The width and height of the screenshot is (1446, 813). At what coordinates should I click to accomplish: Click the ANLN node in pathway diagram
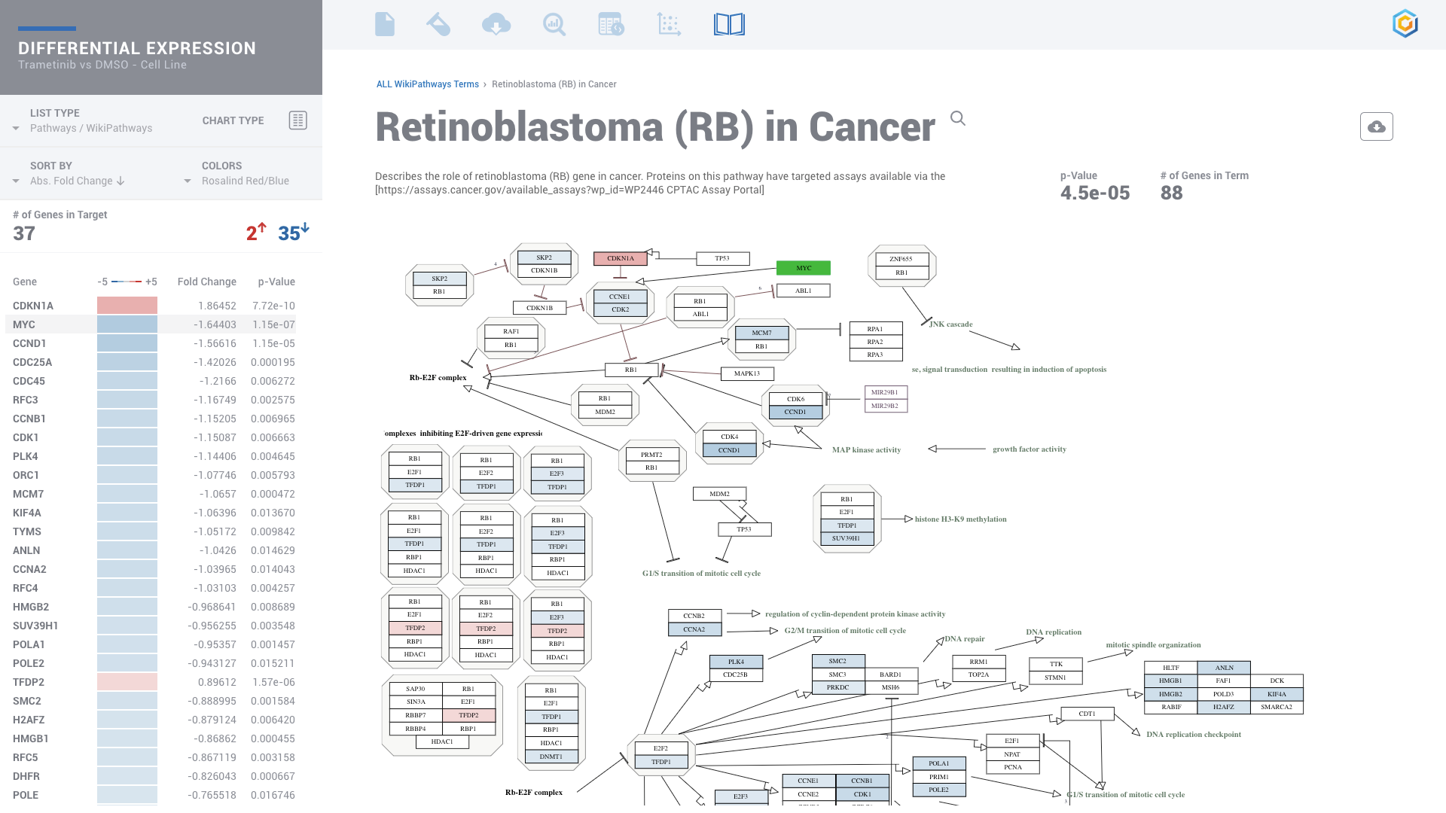pyautogui.click(x=1224, y=668)
